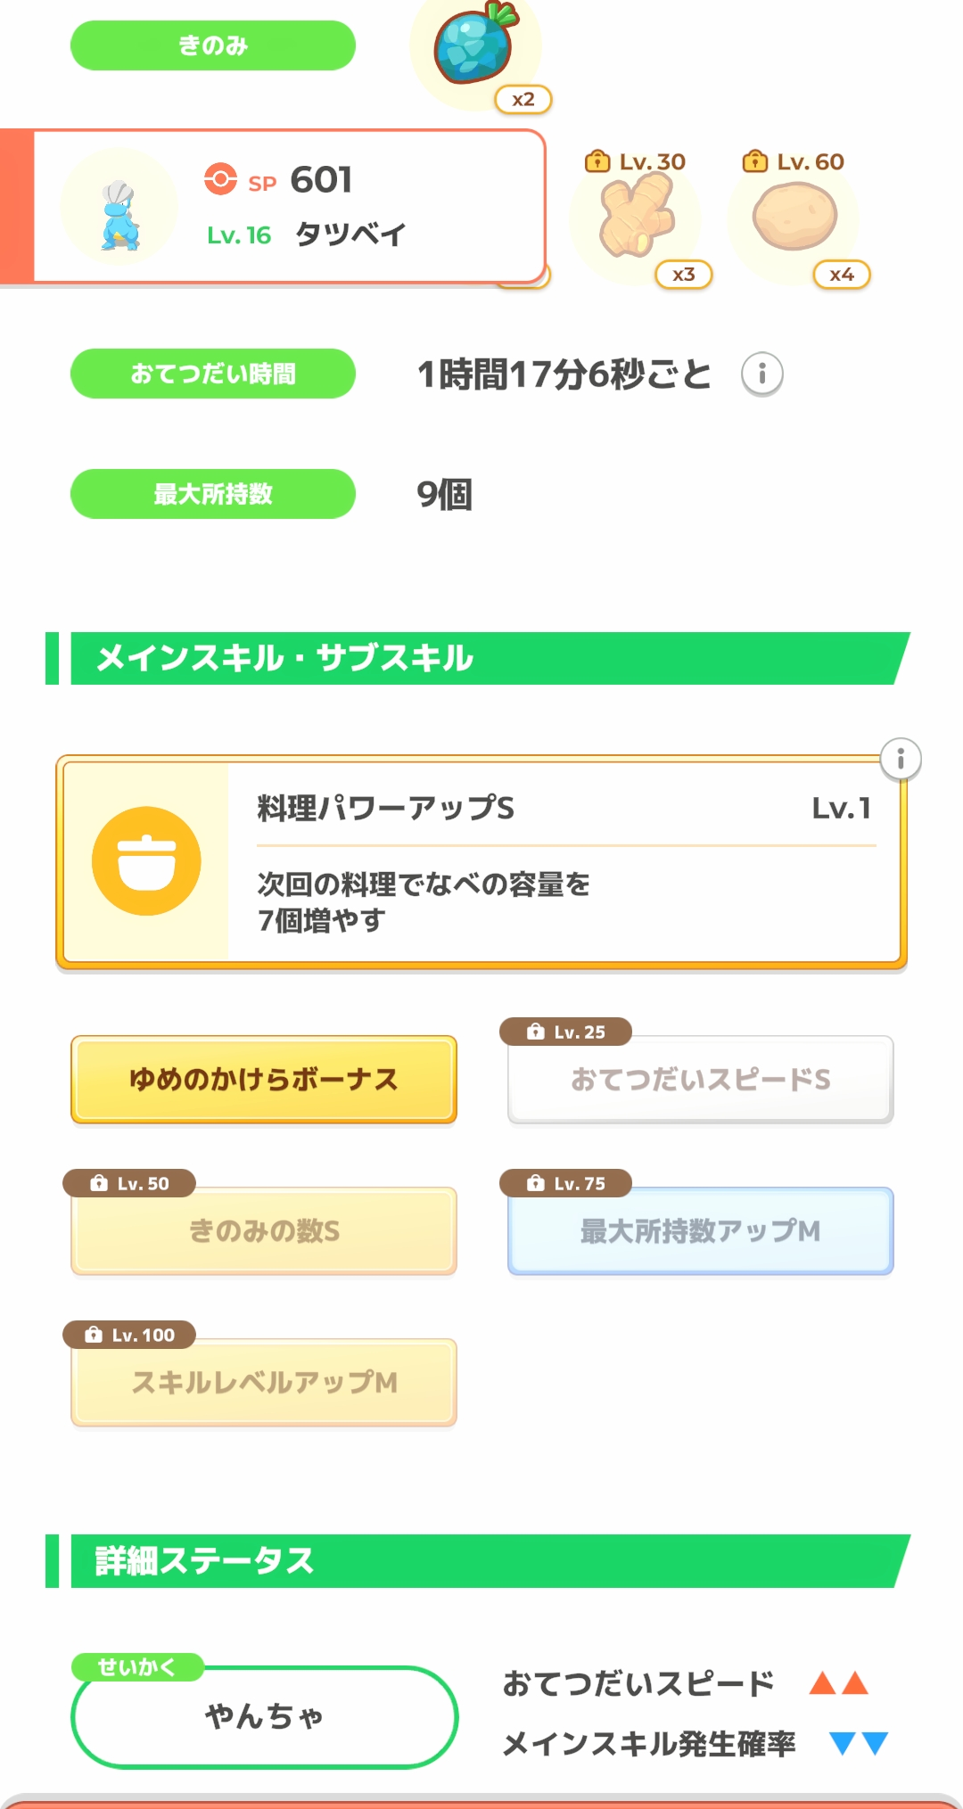Tap the ginger ingredient icon

click(637, 217)
